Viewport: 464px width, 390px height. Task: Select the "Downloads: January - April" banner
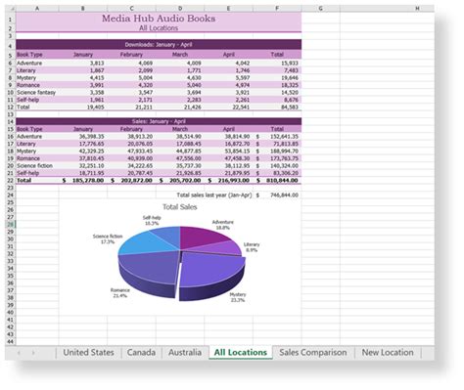[159, 45]
